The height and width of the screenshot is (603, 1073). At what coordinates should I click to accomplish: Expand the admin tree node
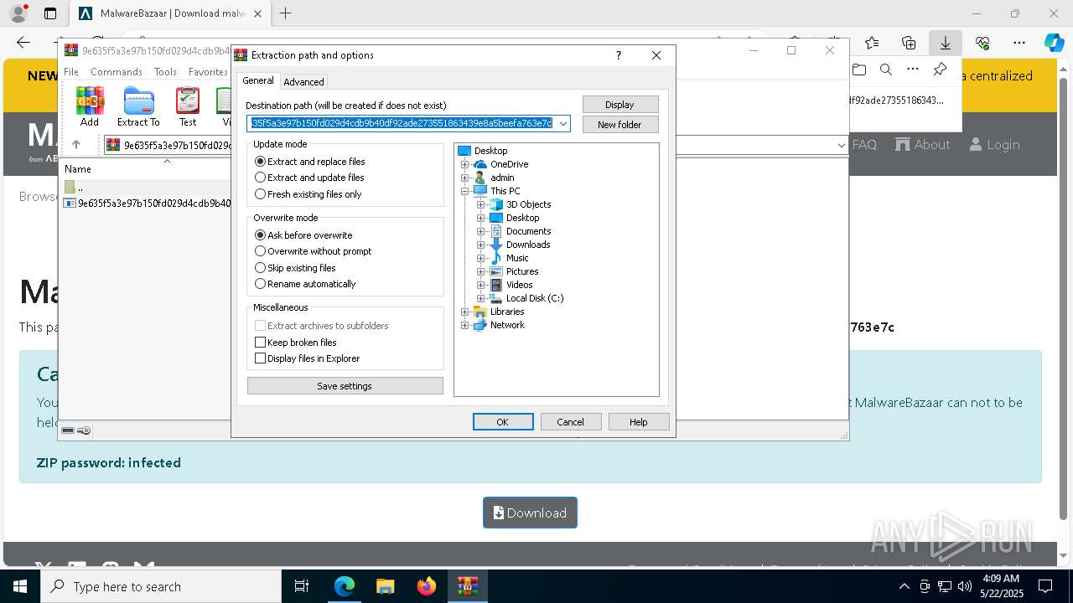[464, 178]
